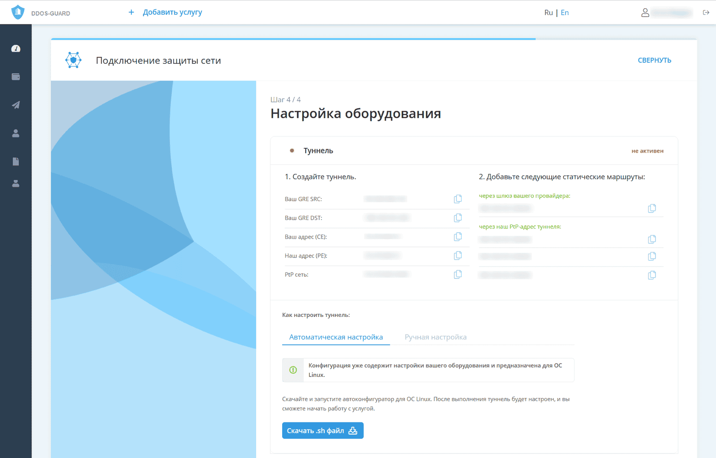Copy the route via provider gateway
This screenshot has width=716, height=458.
[x=652, y=208]
